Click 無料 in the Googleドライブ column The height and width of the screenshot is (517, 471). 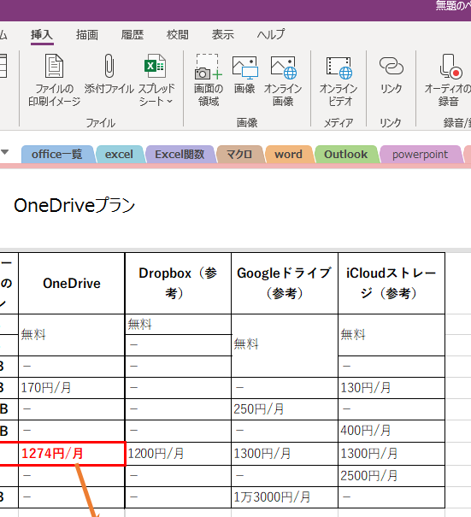point(246,344)
